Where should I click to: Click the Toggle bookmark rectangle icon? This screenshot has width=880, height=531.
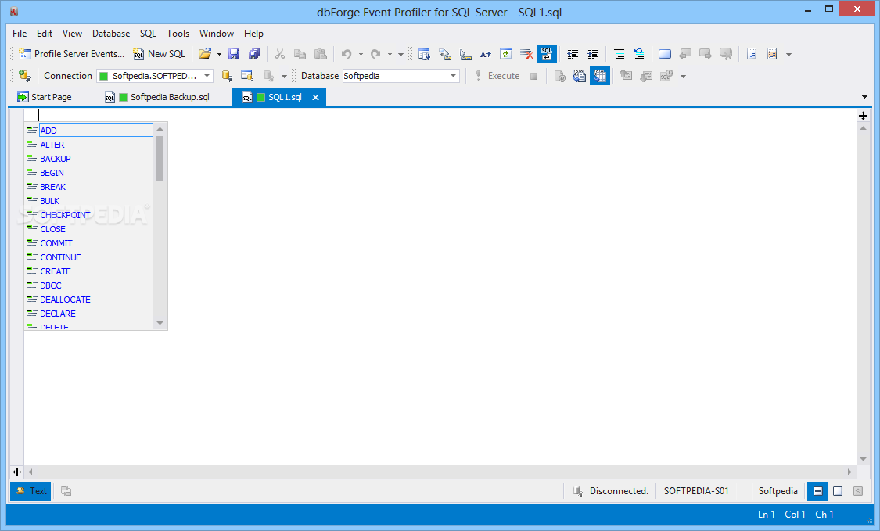pos(664,54)
